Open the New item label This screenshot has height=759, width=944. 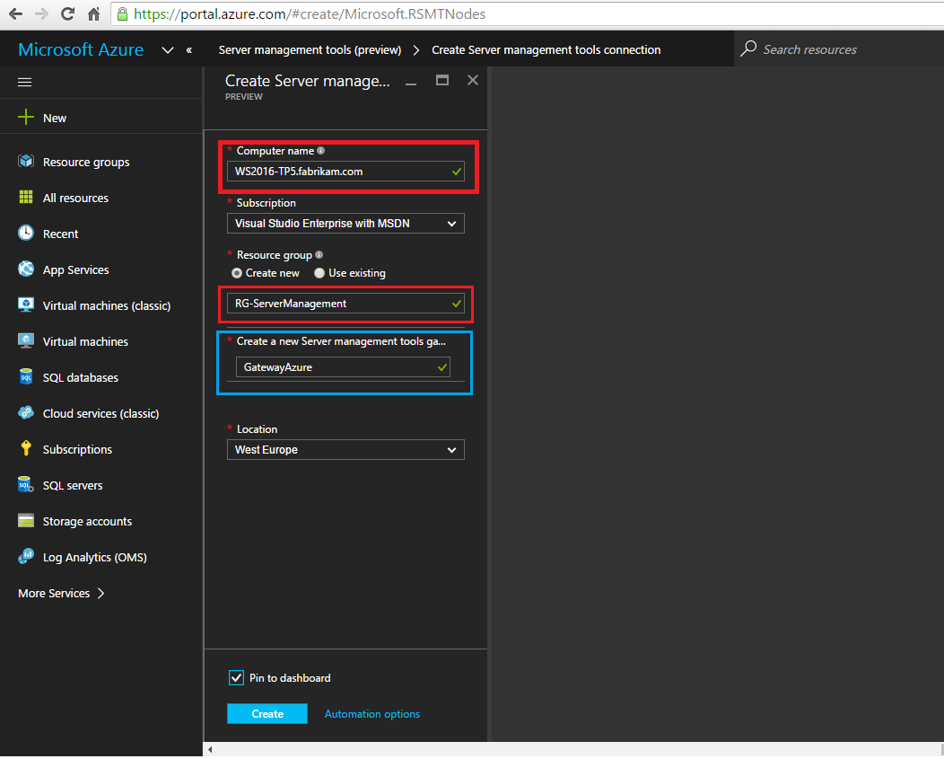(x=55, y=119)
